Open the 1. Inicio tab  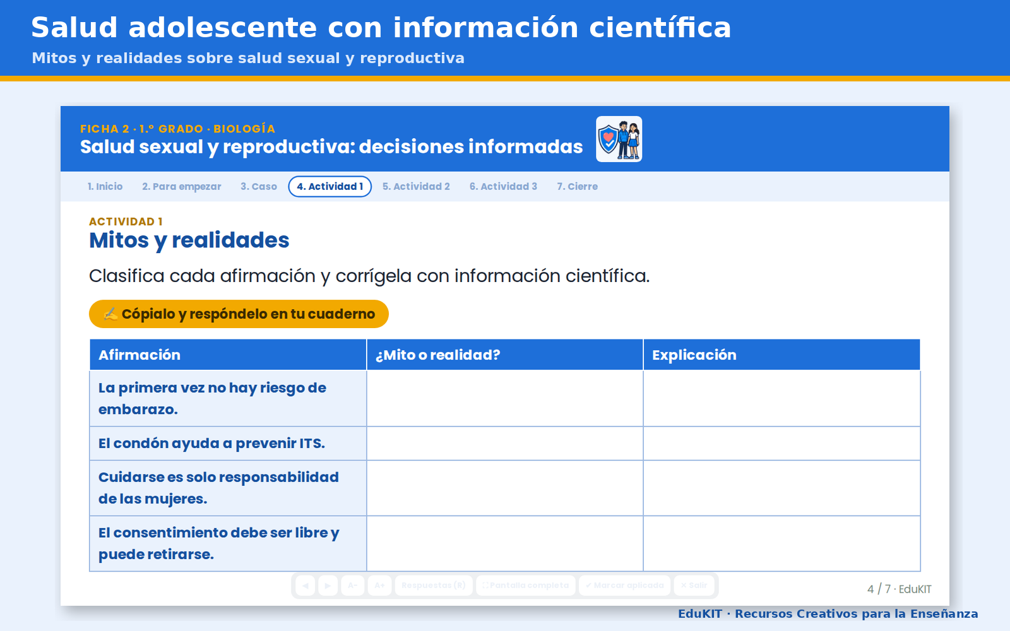click(105, 187)
